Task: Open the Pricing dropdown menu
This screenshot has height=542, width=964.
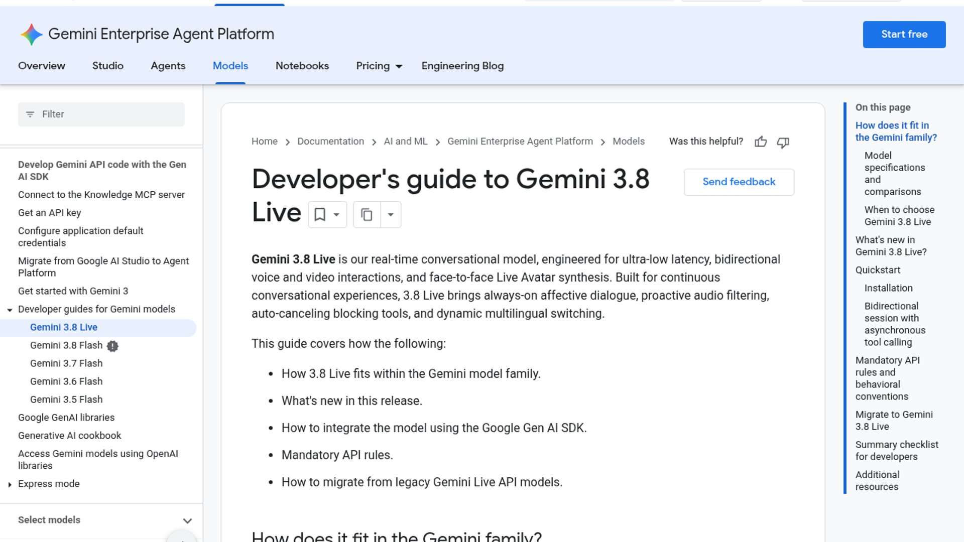Action: (x=379, y=66)
